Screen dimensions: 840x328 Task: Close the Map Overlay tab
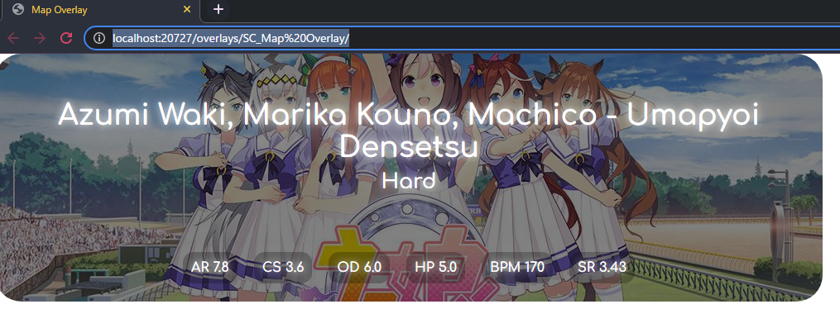[187, 10]
